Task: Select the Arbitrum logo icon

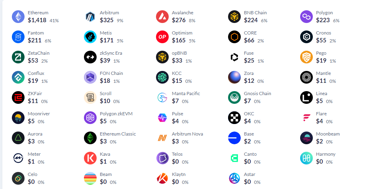Action: pyautogui.click(x=90, y=17)
